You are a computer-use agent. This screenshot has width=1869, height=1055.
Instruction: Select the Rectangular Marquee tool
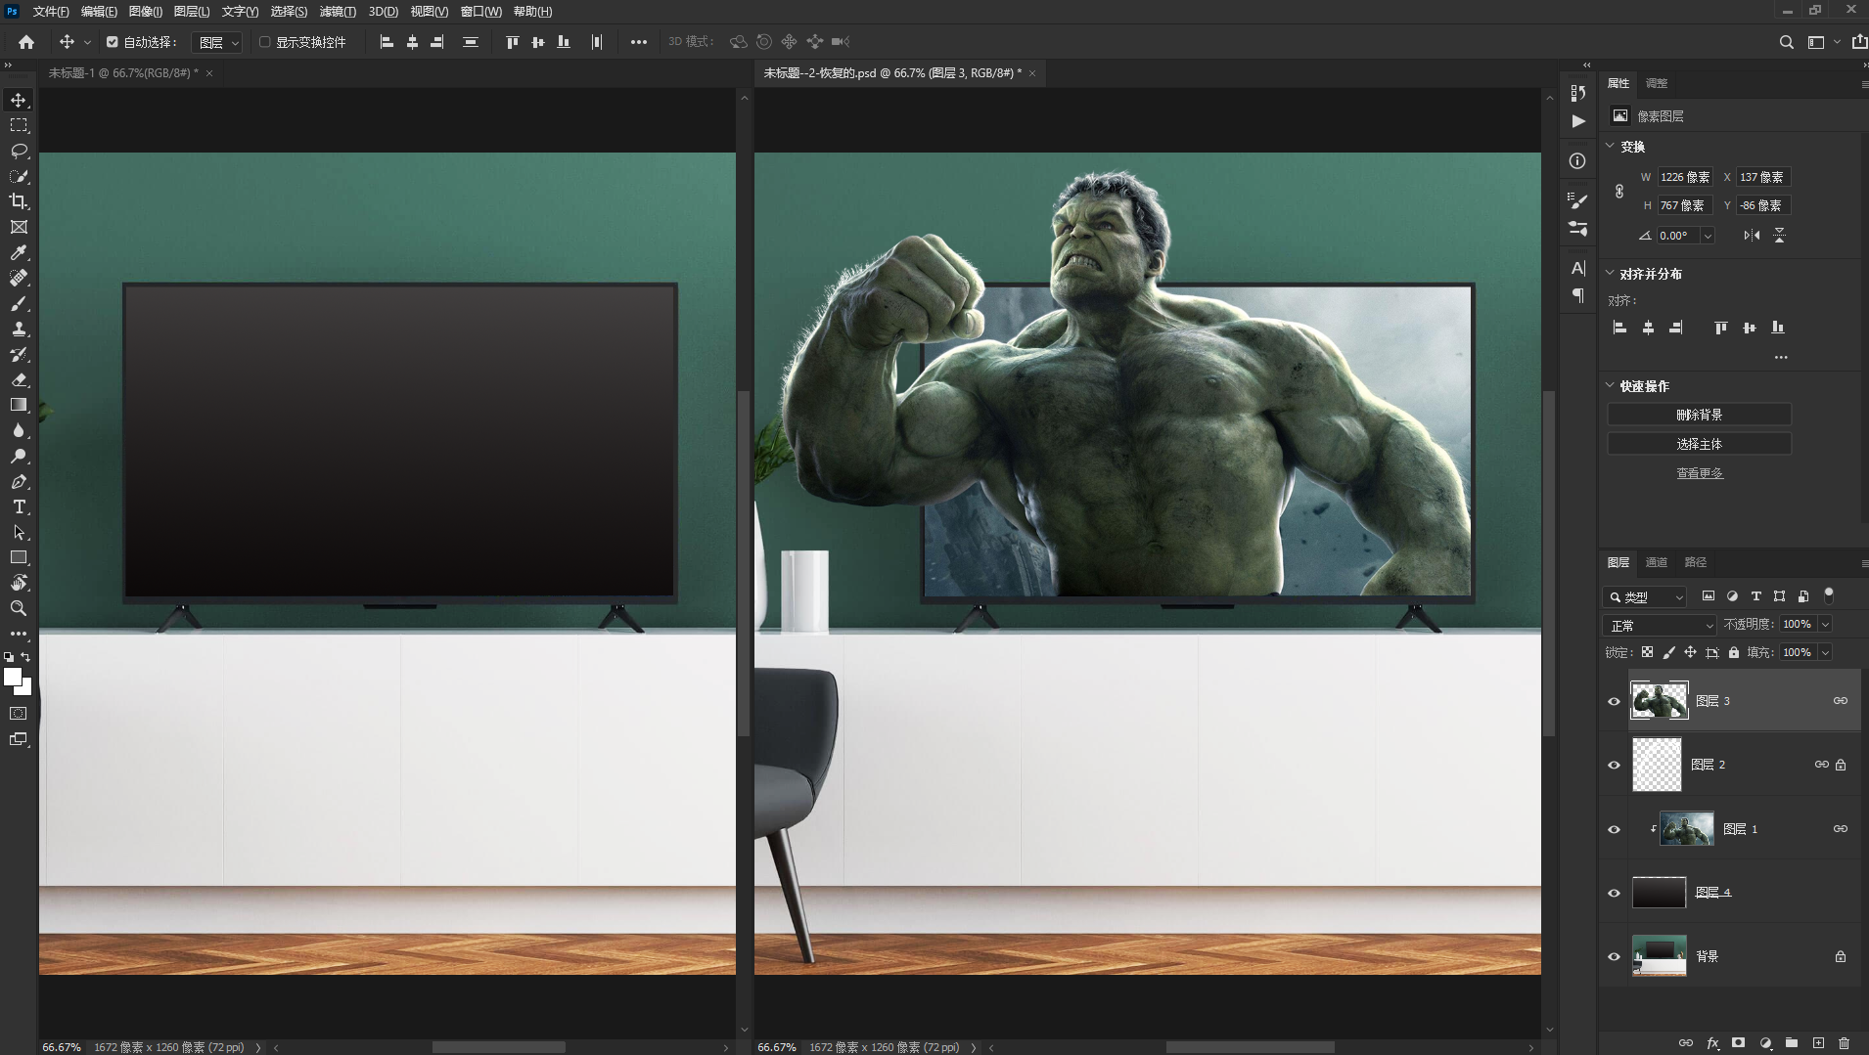(x=19, y=125)
